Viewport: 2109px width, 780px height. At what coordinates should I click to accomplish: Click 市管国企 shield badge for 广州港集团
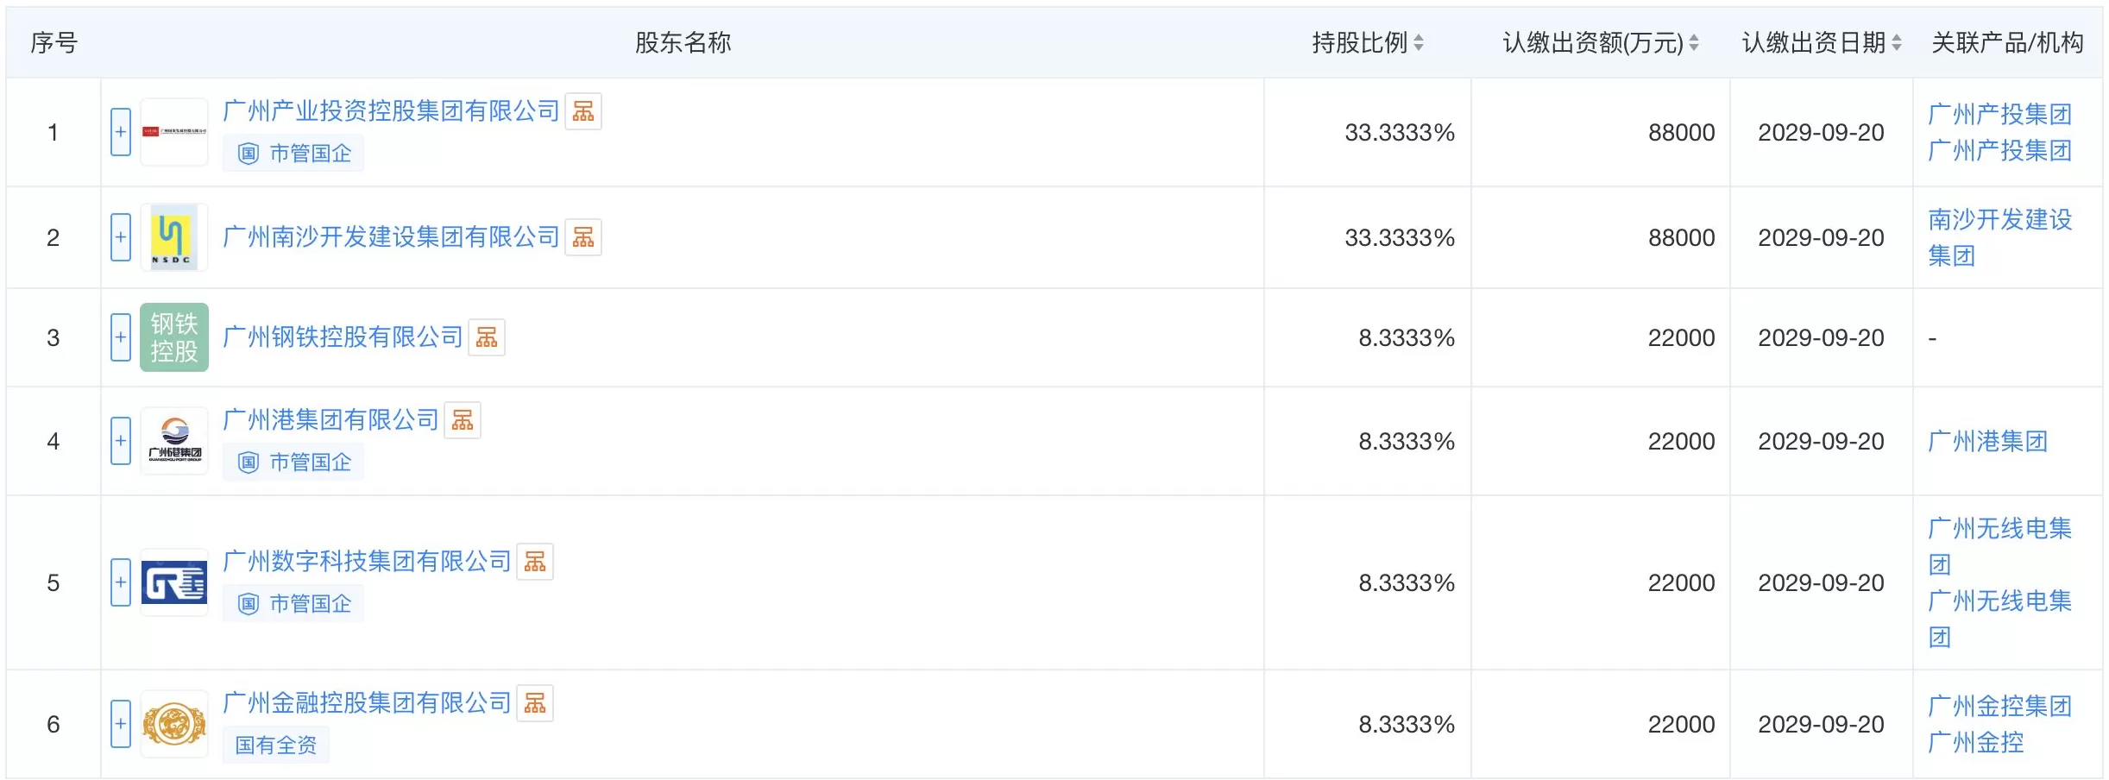pyautogui.click(x=293, y=461)
